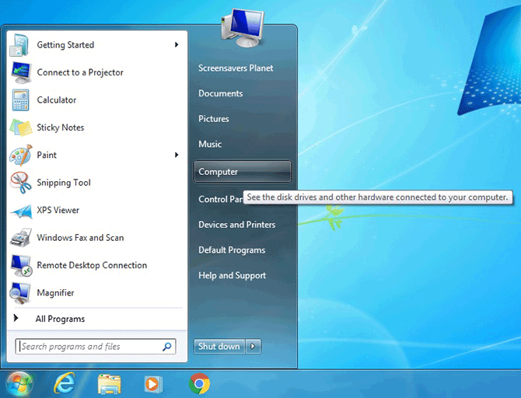The width and height of the screenshot is (521, 398).
Task: Open the Magnifier icon
Action: point(20,293)
